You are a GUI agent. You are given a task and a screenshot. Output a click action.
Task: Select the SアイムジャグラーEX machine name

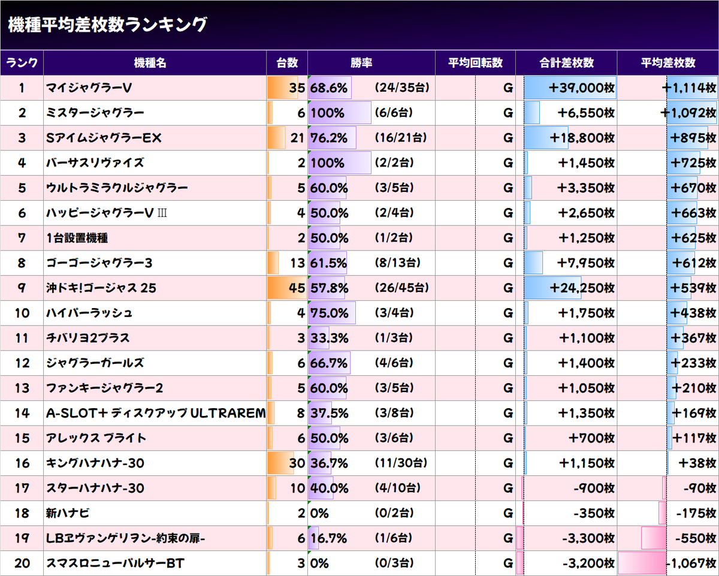click(x=104, y=138)
